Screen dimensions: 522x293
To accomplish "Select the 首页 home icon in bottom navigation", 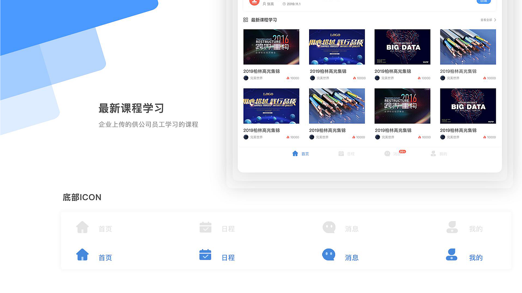I will (x=295, y=153).
